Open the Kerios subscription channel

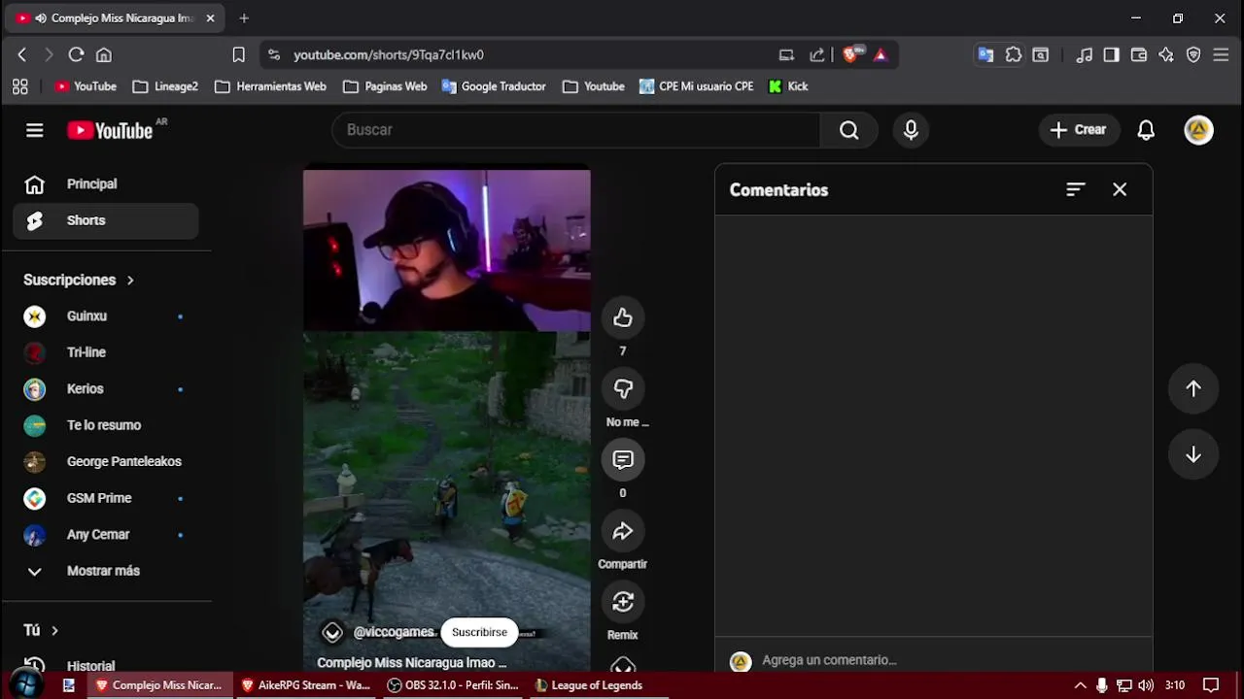coord(106,389)
